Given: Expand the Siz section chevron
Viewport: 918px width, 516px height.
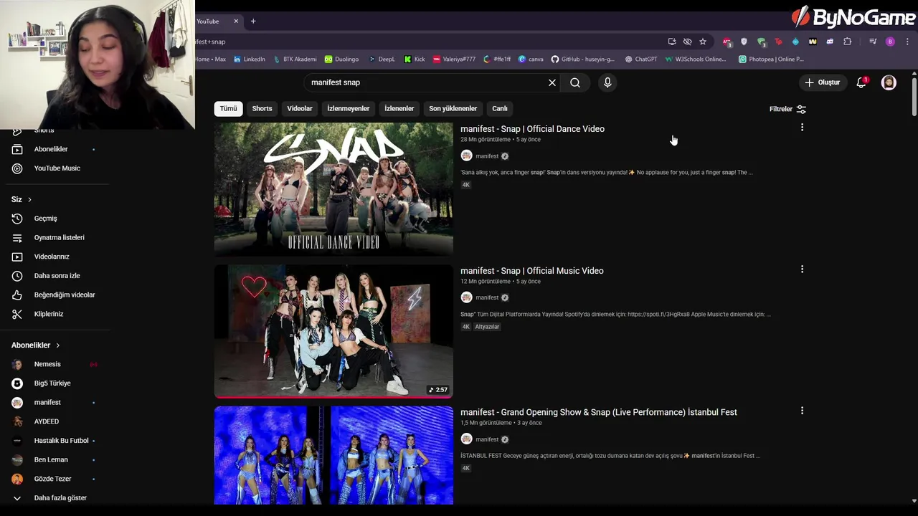Looking at the screenshot, I should pyautogui.click(x=29, y=199).
